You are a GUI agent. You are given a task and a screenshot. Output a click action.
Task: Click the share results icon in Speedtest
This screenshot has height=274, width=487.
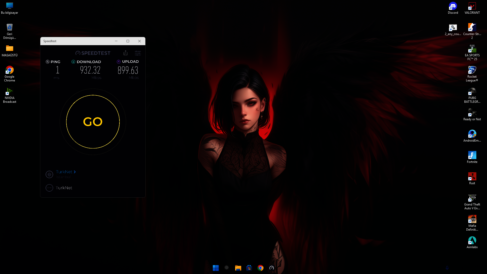[126, 53]
